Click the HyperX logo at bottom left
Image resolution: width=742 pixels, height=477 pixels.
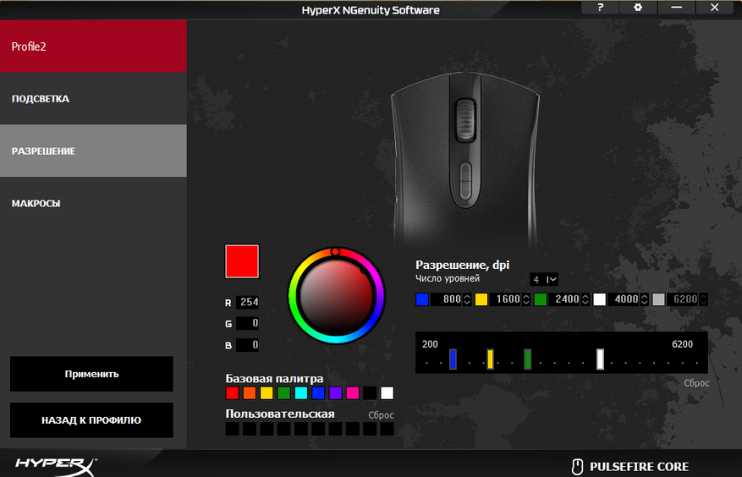click(x=55, y=466)
